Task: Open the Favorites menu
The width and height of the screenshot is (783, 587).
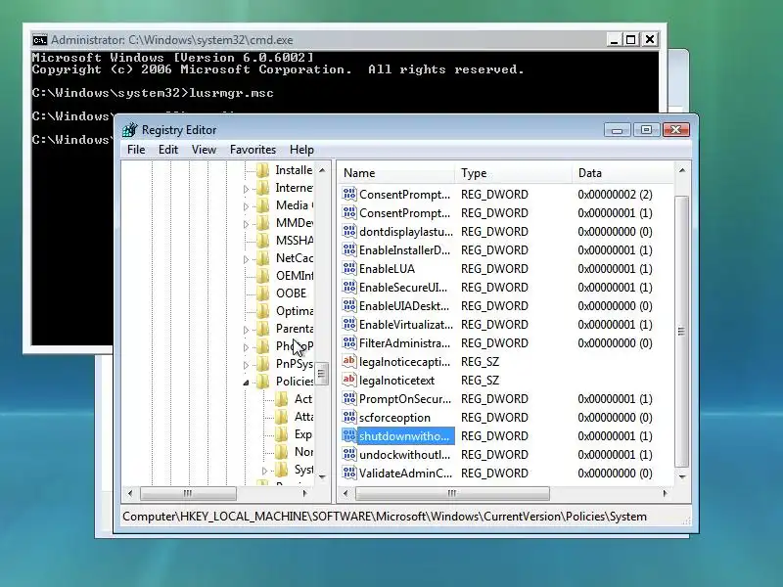Action: tap(253, 150)
